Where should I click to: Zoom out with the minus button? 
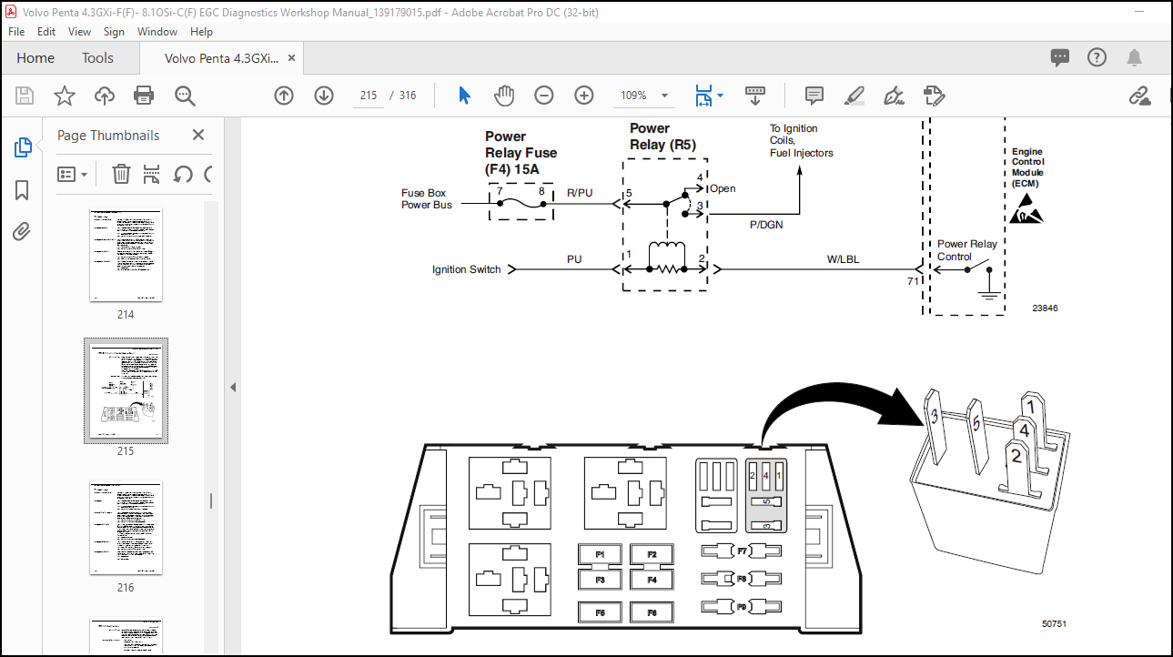(544, 96)
